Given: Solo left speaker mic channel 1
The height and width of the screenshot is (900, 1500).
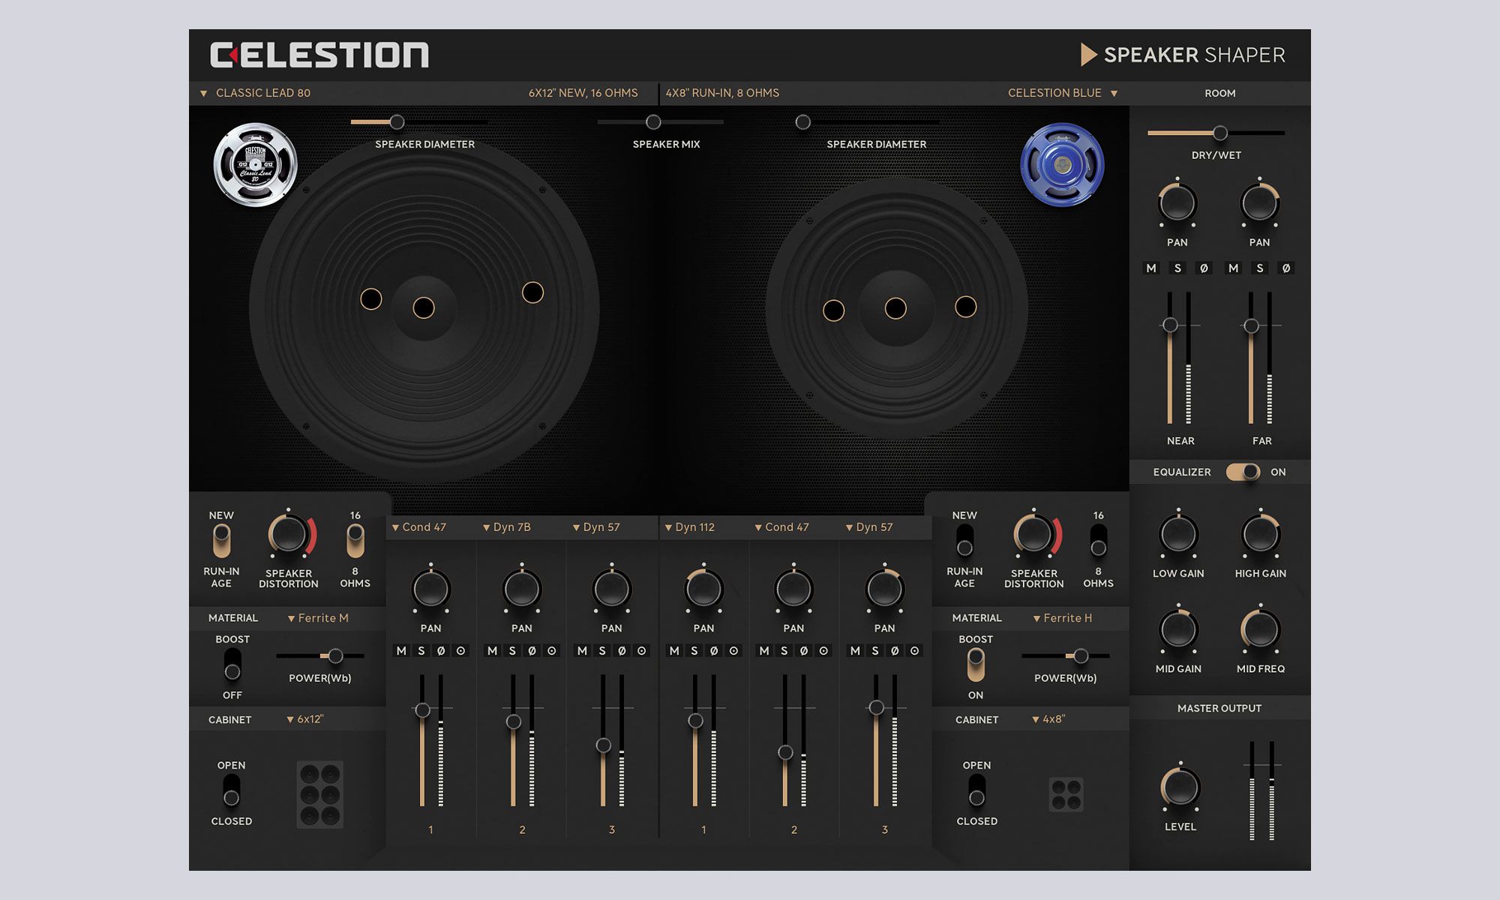Looking at the screenshot, I should pyautogui.click(x=421, y=651).
